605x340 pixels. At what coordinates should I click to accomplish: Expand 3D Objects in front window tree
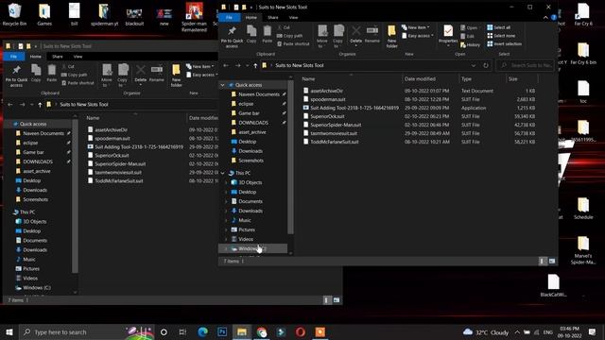(226, 182)
